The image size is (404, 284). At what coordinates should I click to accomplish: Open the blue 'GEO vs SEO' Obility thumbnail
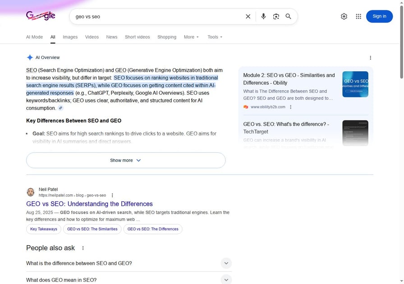tap(355, 84)
